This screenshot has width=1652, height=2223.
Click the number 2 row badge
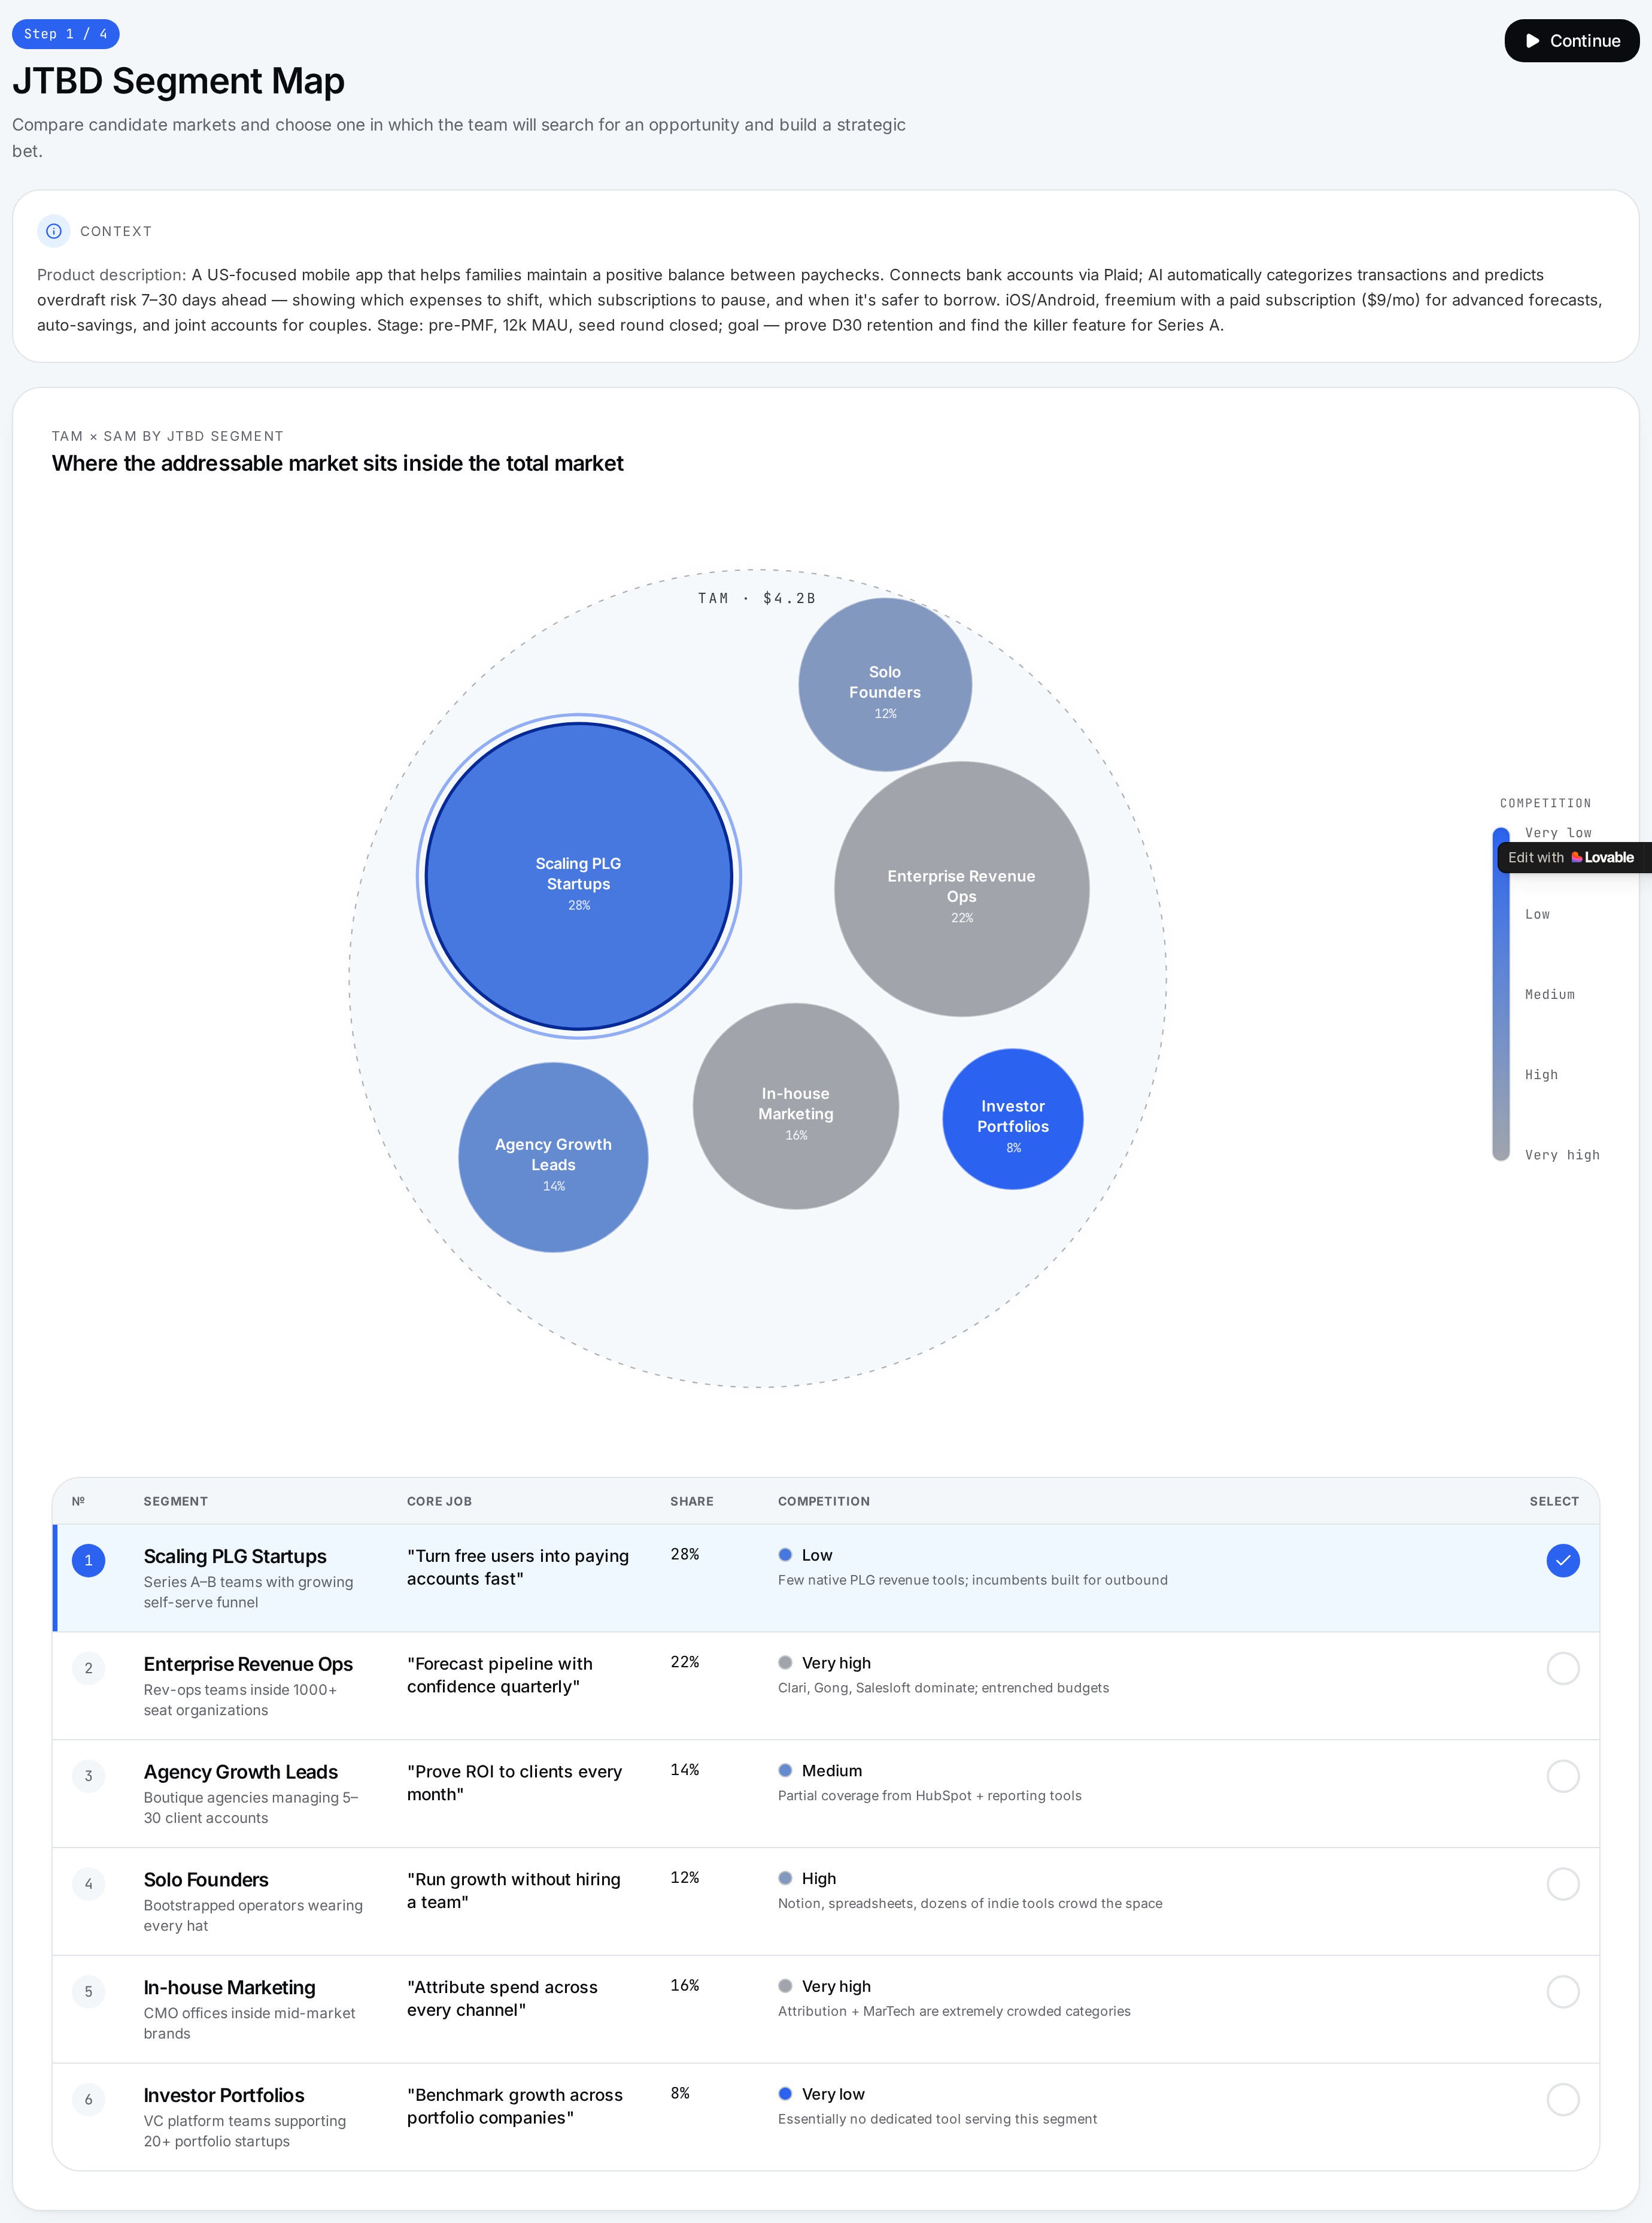89,1669
